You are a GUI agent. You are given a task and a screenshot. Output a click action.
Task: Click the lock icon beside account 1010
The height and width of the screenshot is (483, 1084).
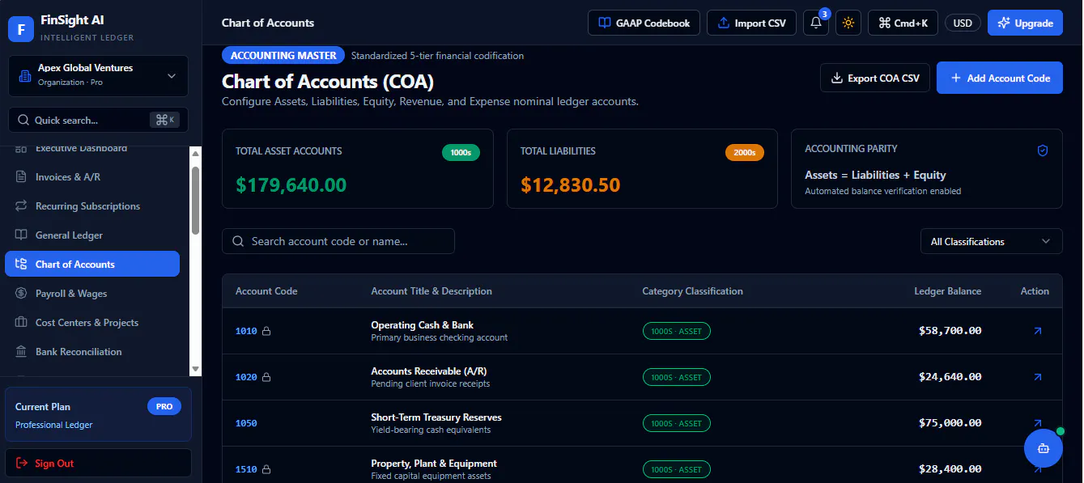coord(266,331)
